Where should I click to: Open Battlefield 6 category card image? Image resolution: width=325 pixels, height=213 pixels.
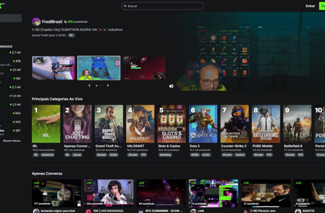(x=297, y=124)
